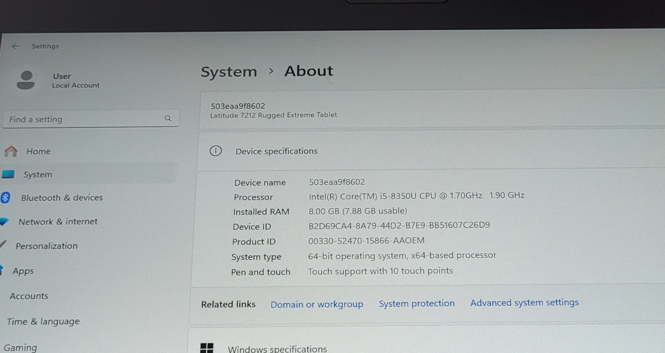Click the Device name value in specifications

pyautogui.click(x=337, y=182)
